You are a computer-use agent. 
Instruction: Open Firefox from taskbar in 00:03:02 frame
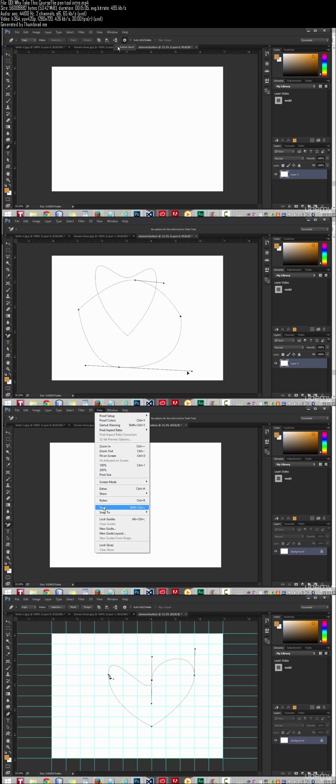[98, 214]
